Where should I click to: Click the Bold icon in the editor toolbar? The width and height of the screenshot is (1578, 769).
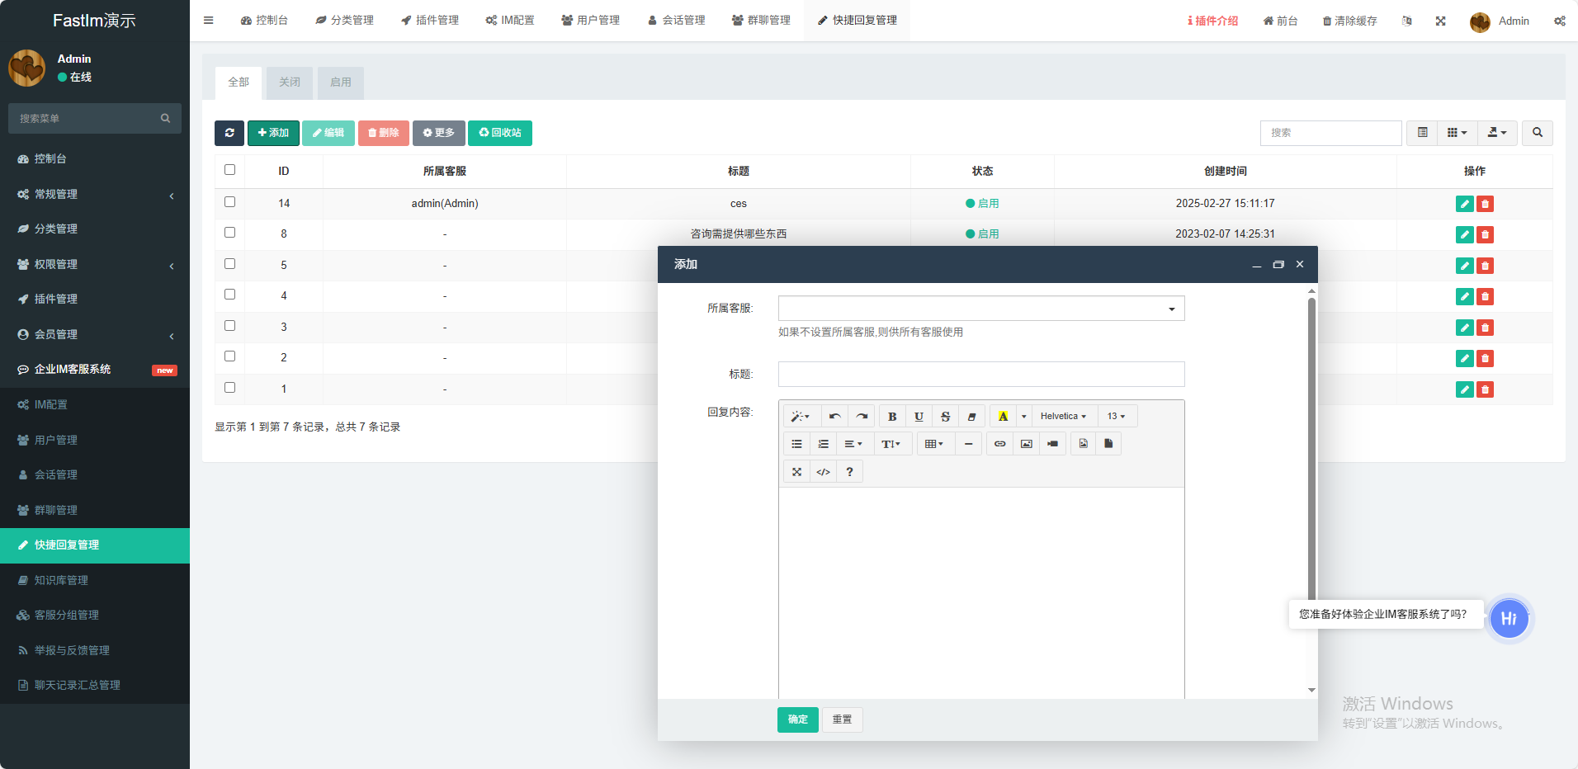[x=891, y=417]
